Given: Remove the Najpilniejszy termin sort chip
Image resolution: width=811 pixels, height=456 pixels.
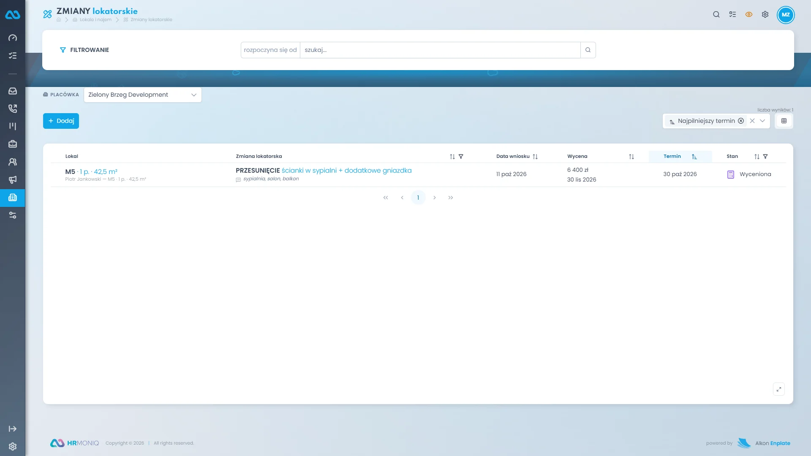Looking at the screenshot, I should click(741, 121).
